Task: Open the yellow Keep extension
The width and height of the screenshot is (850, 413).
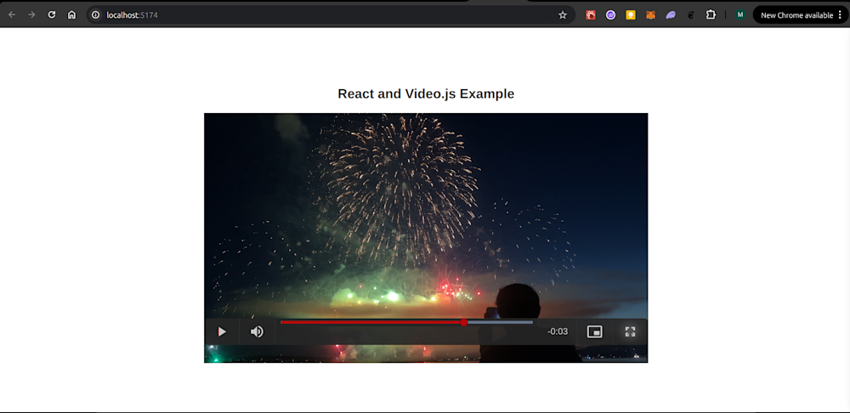Action: pos(631,15)
